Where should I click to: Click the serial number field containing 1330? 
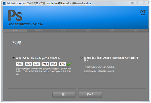pyautogui.click(x=20, y=64)
